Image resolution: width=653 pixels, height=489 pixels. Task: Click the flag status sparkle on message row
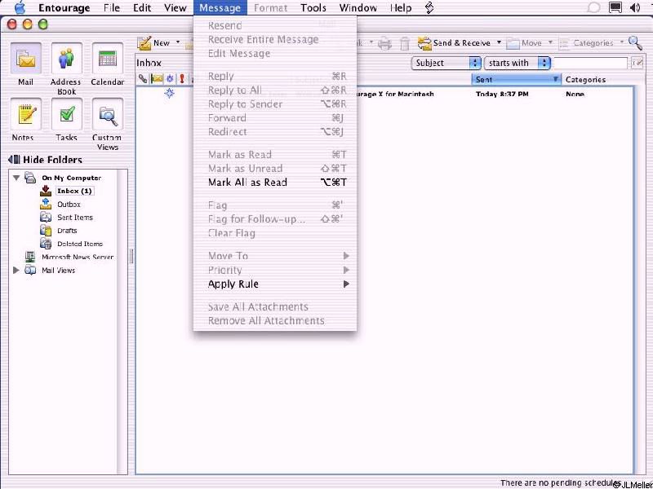click(169, 93)
